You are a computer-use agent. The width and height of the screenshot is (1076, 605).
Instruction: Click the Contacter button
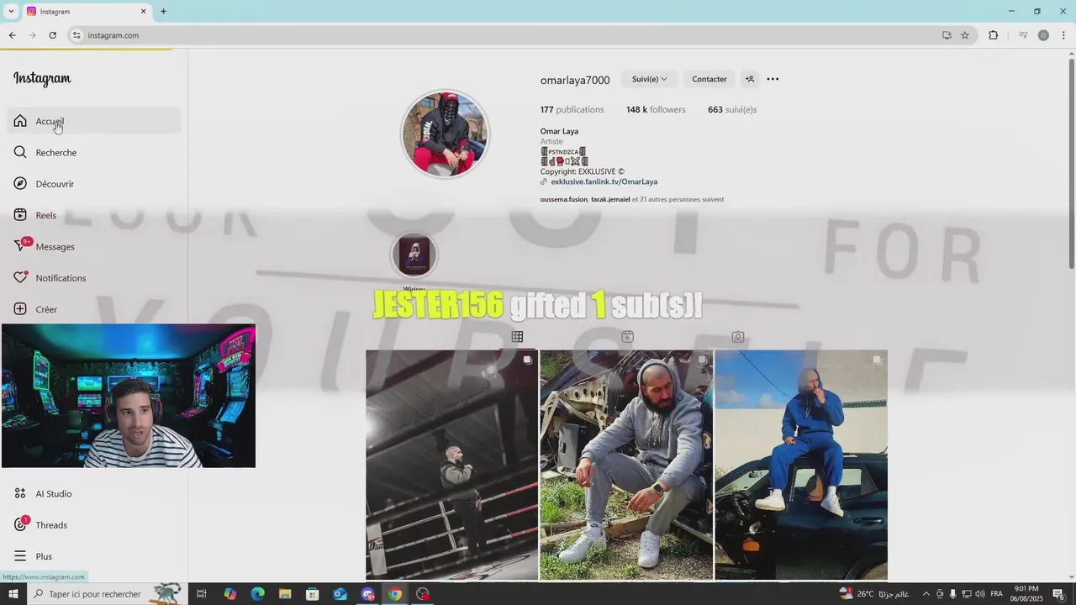point(709,79)
